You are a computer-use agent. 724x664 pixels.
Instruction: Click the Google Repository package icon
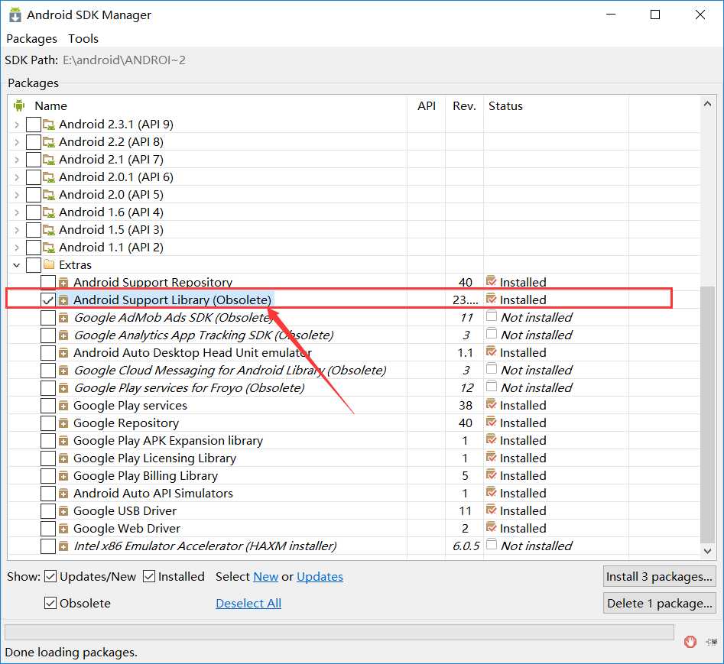coord(63,423)
